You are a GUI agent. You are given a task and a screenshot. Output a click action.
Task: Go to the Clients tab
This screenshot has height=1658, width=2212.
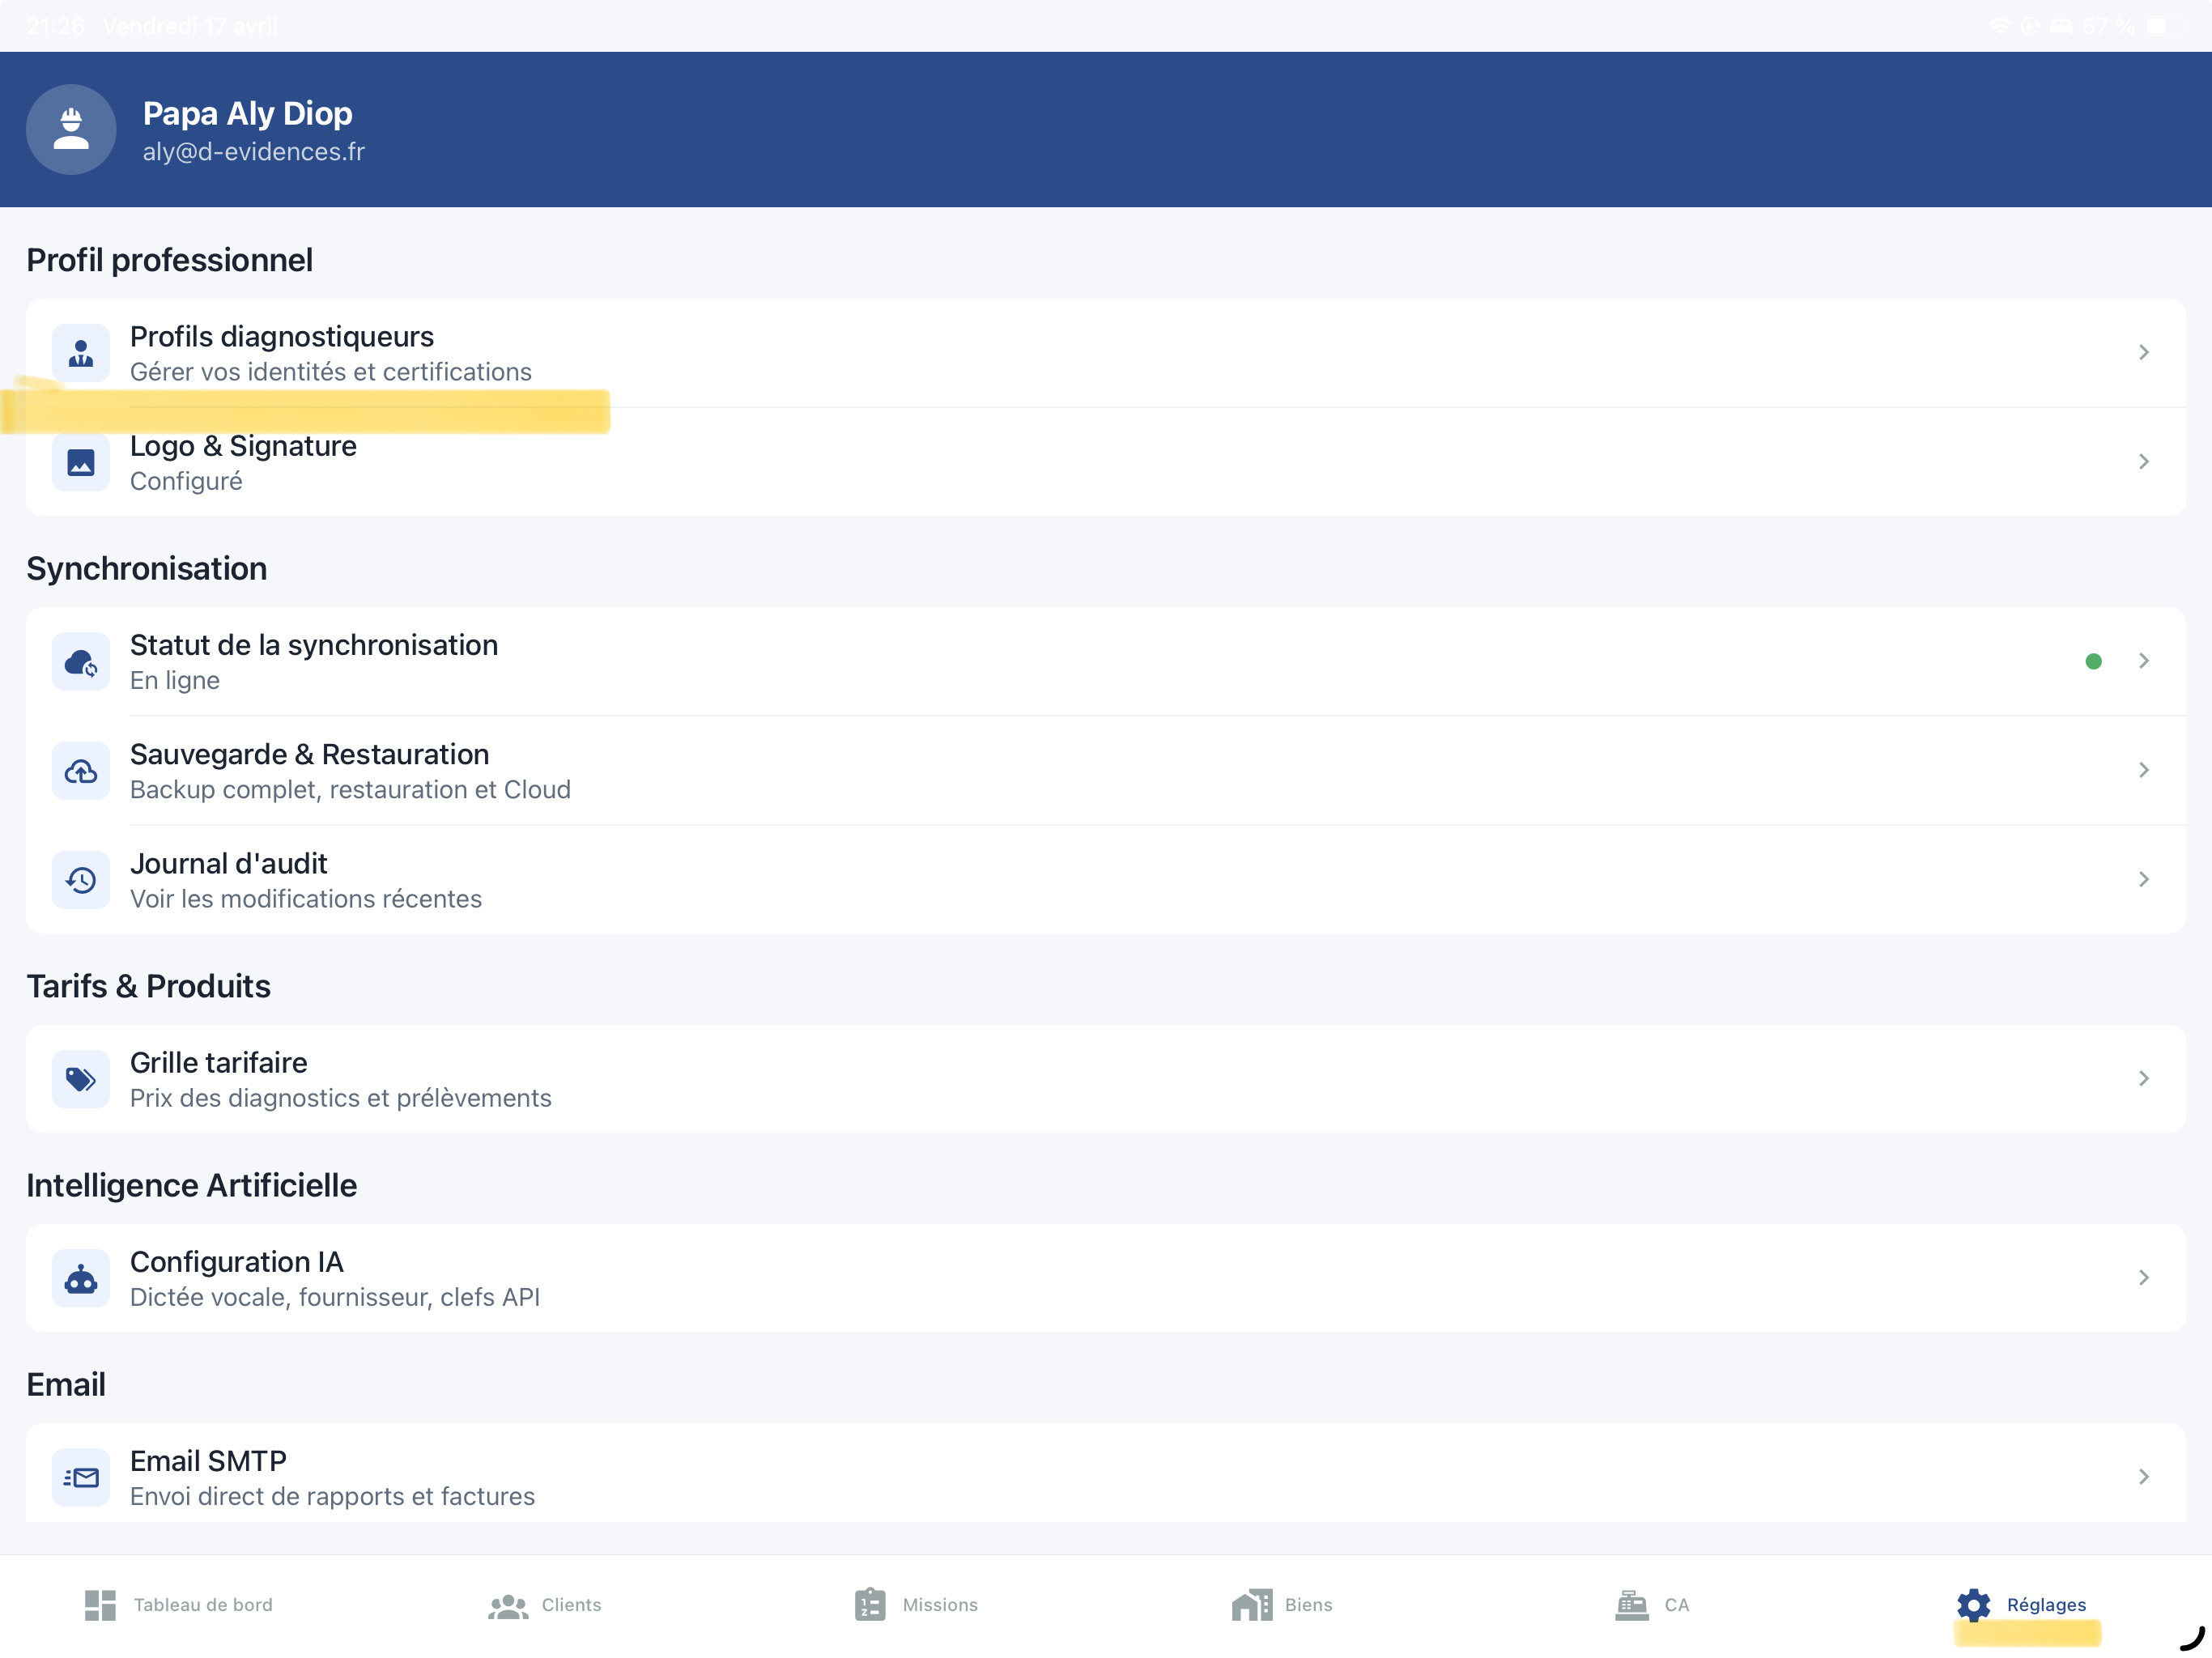pyautogui.click(x=545, y=1605)
